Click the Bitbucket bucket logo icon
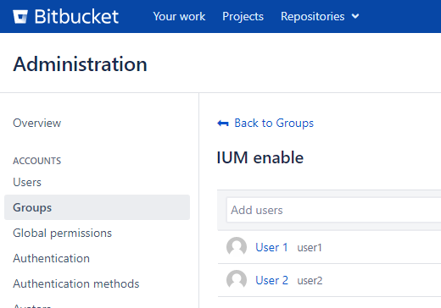 (20, 17)
